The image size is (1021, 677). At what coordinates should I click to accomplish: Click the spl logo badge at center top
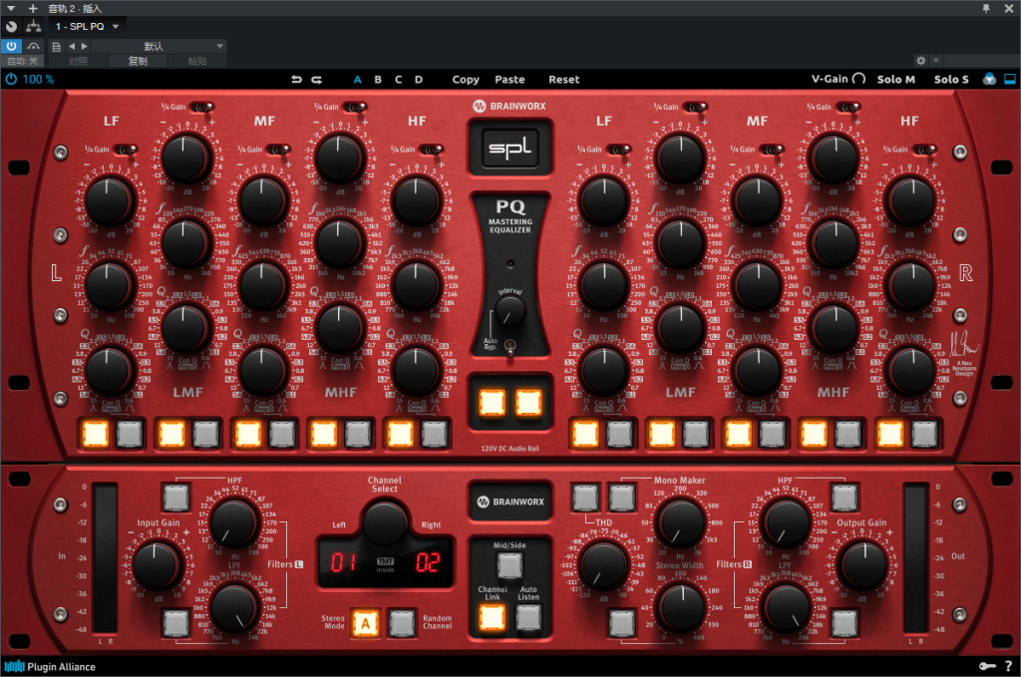[510, 148]
